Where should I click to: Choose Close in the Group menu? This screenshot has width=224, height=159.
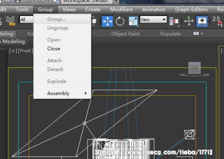coord(62,49)
